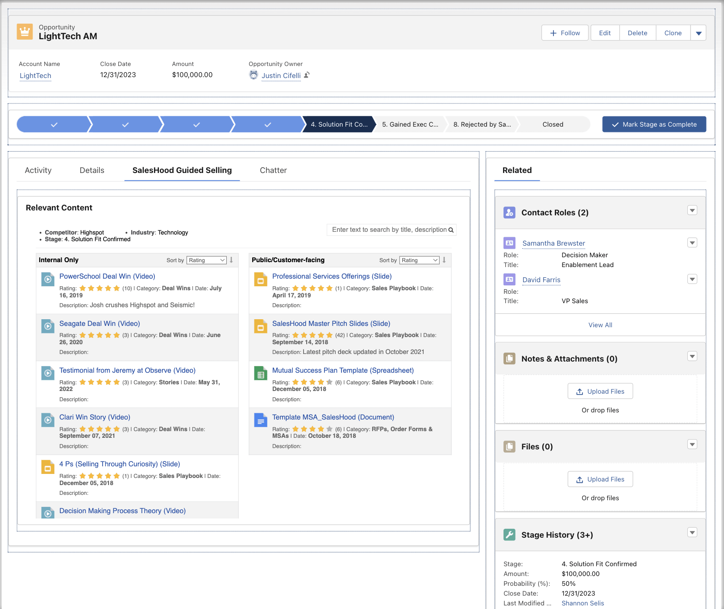Click the change owner icon beside Justin Cifelli
The height and width of the screenshot is (609, 724).
307,75
